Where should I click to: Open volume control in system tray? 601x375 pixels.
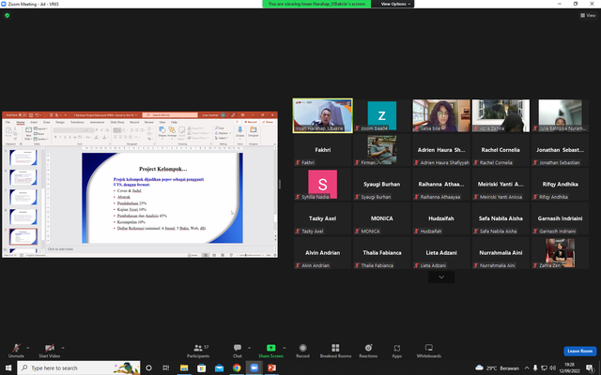[553, 368]
